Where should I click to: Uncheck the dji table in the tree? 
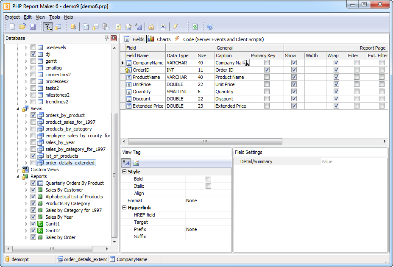point(33,54)
